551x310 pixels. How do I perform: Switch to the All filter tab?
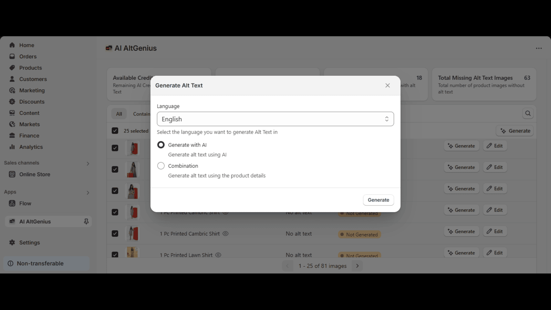click(119, 114)
